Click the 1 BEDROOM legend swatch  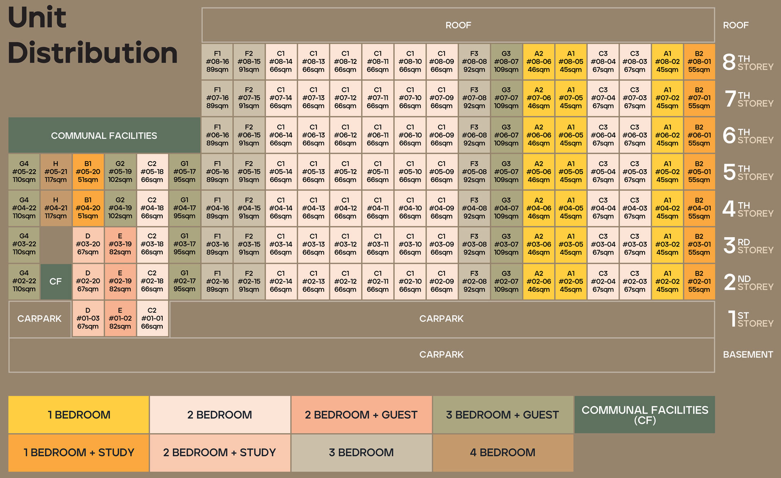tap(79, 415)
